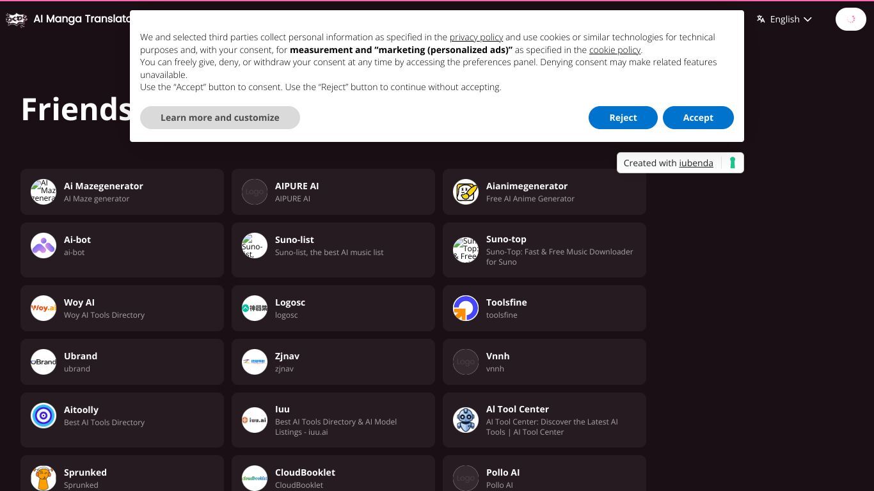This screenshot has height=491, width=874.
Task: Click the AI Tool Center robot icon
Action: point(466,420)
